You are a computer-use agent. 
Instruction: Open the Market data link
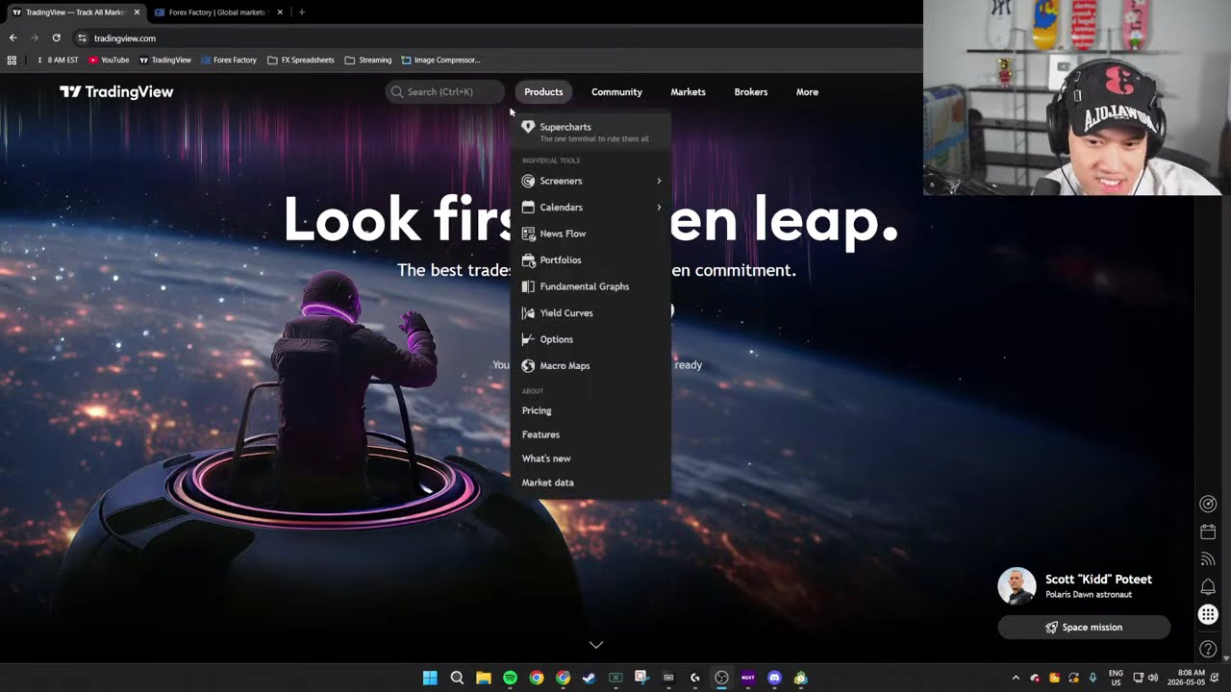(548, 482)
